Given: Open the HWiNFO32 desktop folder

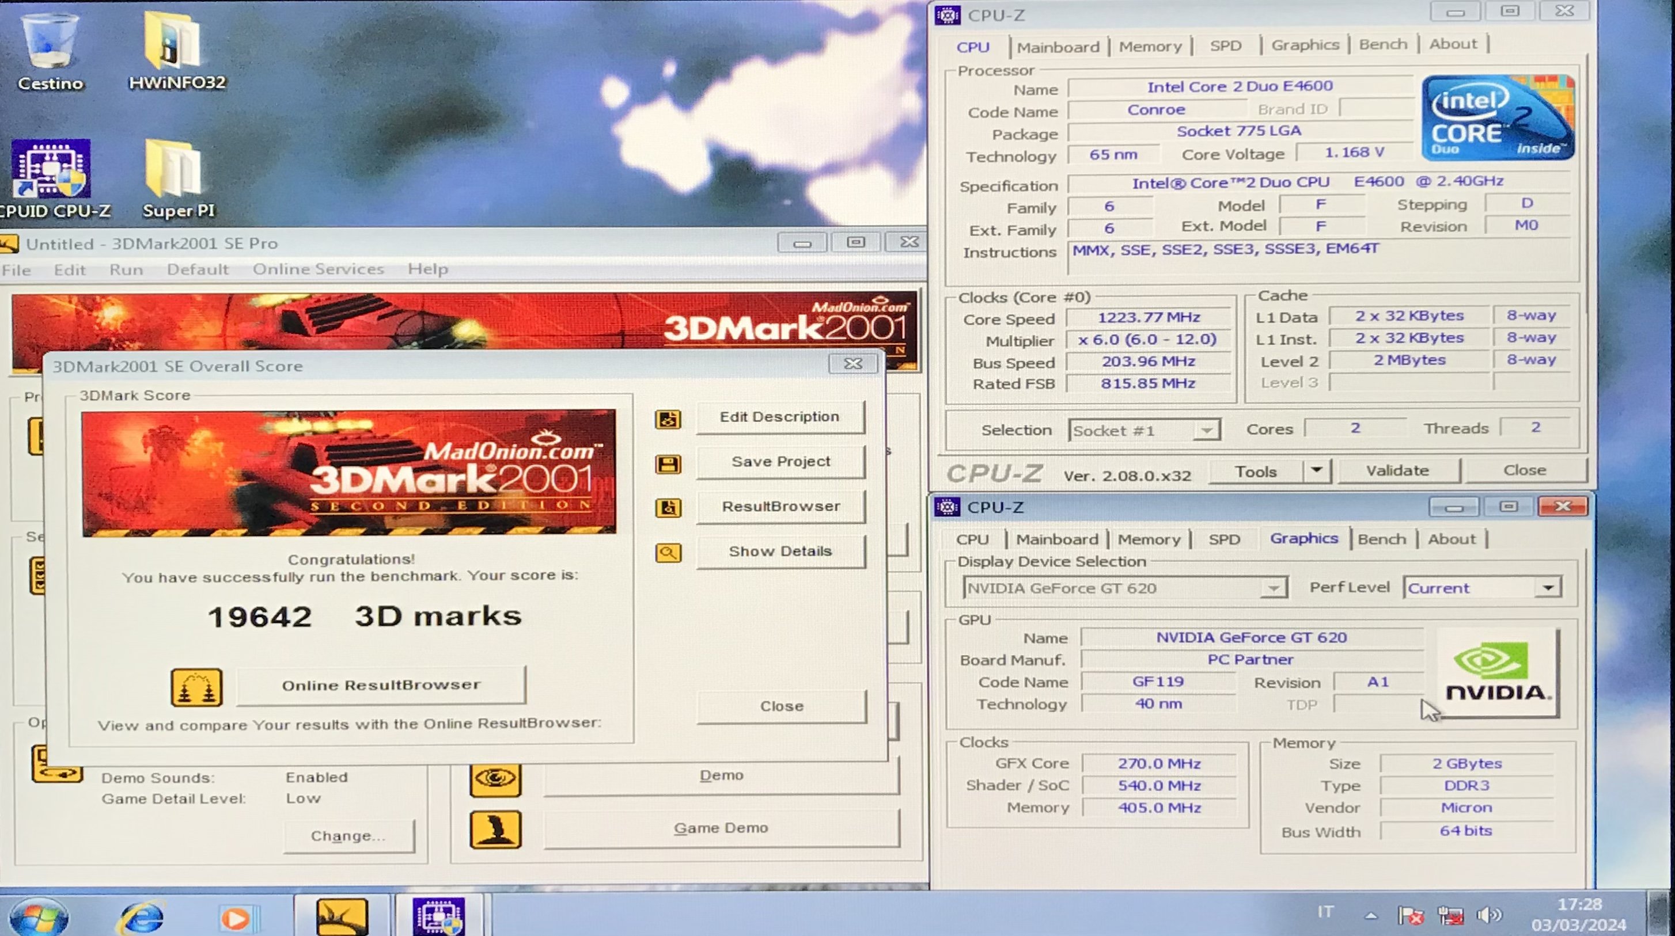Looking at the screenshot, I should pos(173,41).
